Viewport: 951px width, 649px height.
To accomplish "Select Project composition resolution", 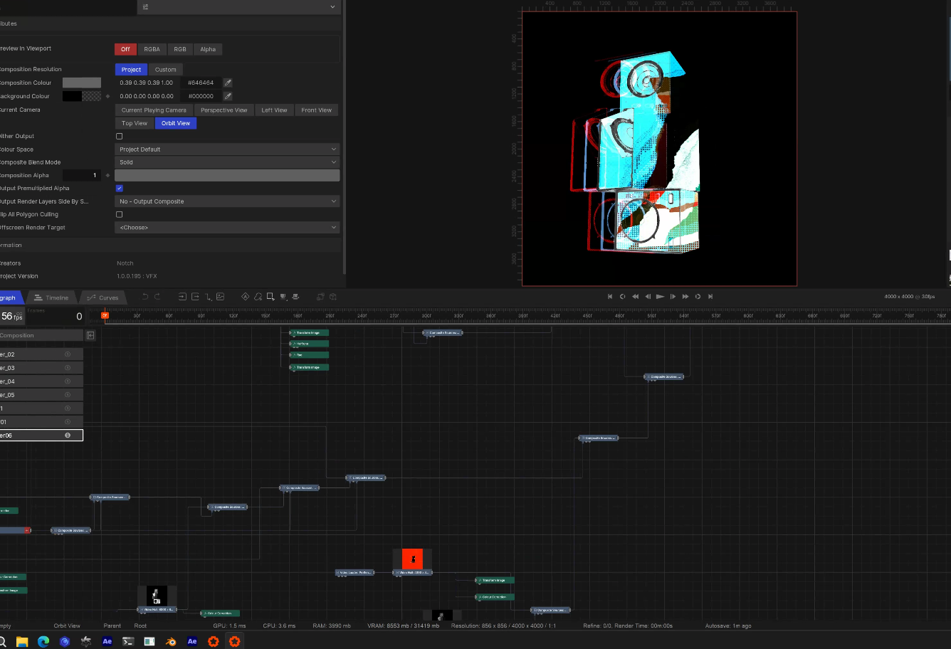I will (x=131, y=70).
